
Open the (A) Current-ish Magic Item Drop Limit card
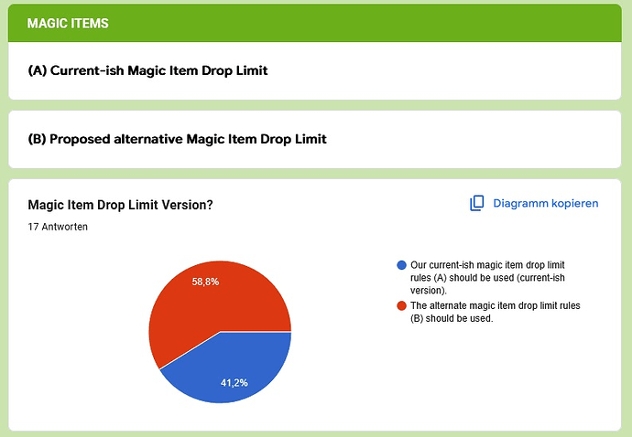314,70
